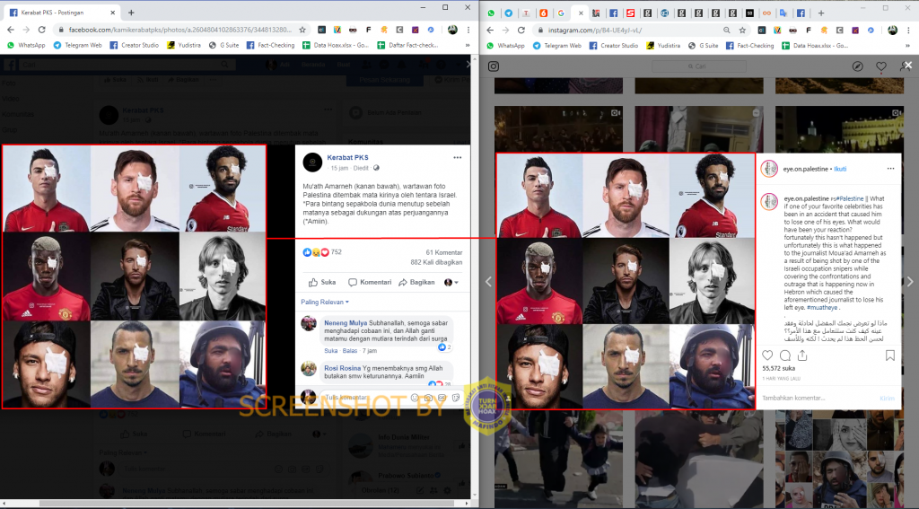Open the Paling Relevan sort dropdown
Image resolution: width=919 pixels, height=509 pixels.
pyautogui.click(x=325, y=302)
